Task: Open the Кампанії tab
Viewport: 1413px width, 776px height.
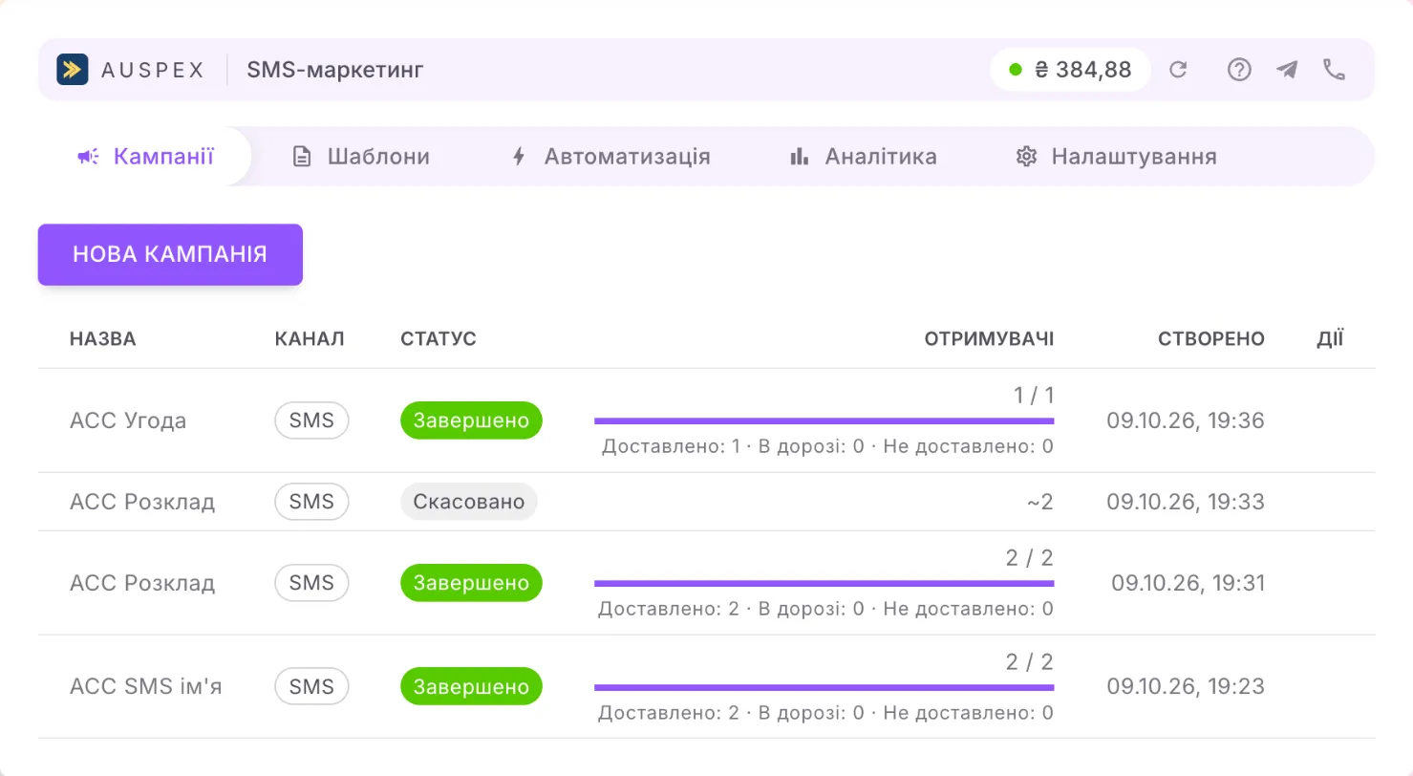Action: pyautogui.click(x=145, y=157)
